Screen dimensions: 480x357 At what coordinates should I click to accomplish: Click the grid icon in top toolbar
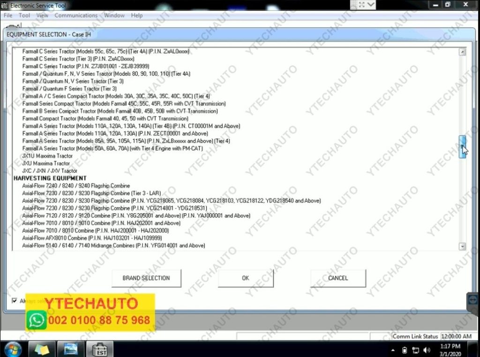354,5
